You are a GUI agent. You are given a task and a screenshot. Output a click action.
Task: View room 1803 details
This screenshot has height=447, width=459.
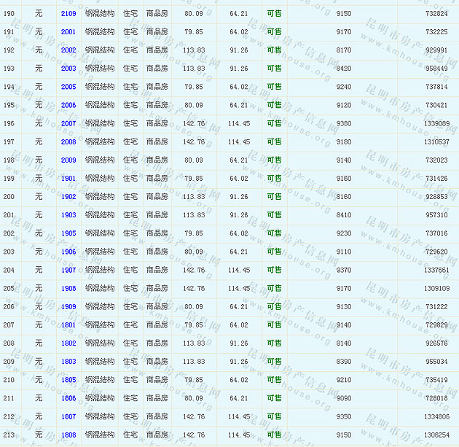point(68,362)
